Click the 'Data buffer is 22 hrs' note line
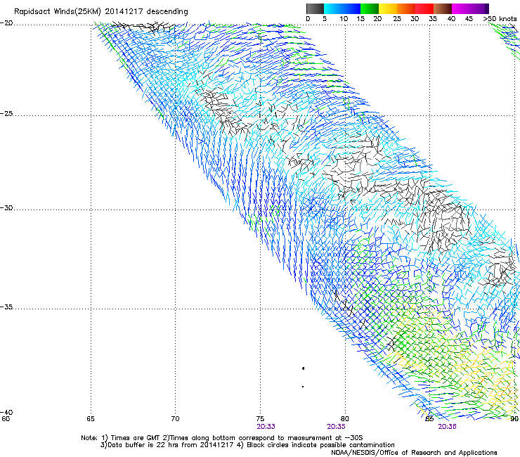The height and width of the screenshot is (457, 520). click(x=247, y=445)
